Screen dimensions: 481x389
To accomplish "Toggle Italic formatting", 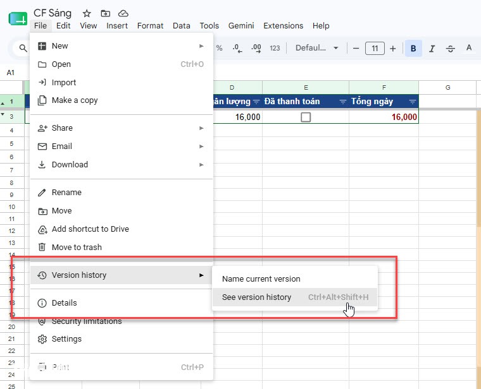I will (432, 49).
